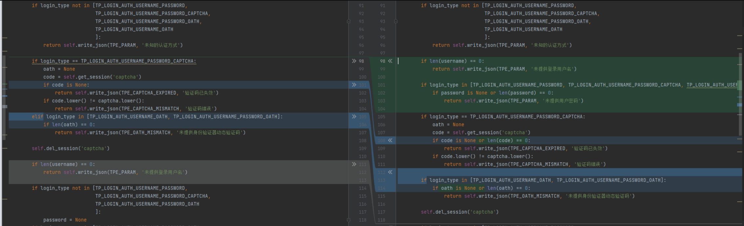Viewport: 744px width, 226px height.
Task: Click 'if password is None or len(password) == 0:'
Action: tap(493, 93)
